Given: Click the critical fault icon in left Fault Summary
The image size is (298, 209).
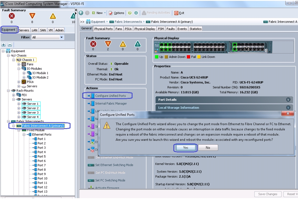Looking at the screenshot, I should 12,16.
